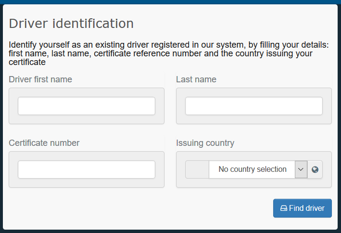Focus the Driver first name input field
The height and width of the screenshot is (233, 341).
[87, 106]
